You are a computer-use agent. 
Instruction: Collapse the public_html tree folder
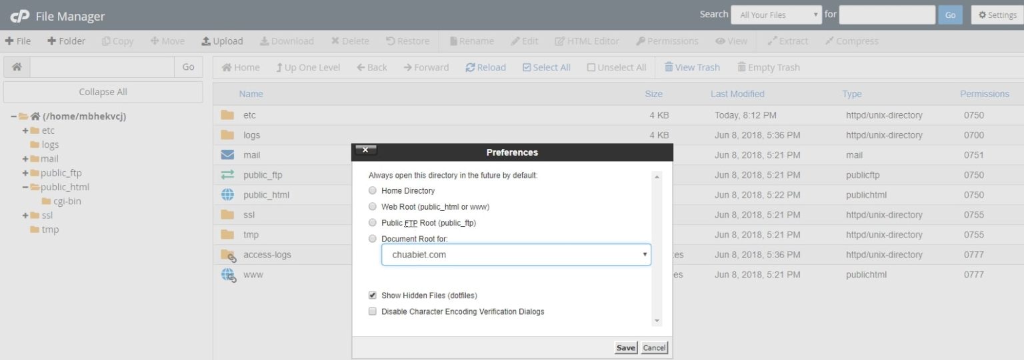[25, 187]
